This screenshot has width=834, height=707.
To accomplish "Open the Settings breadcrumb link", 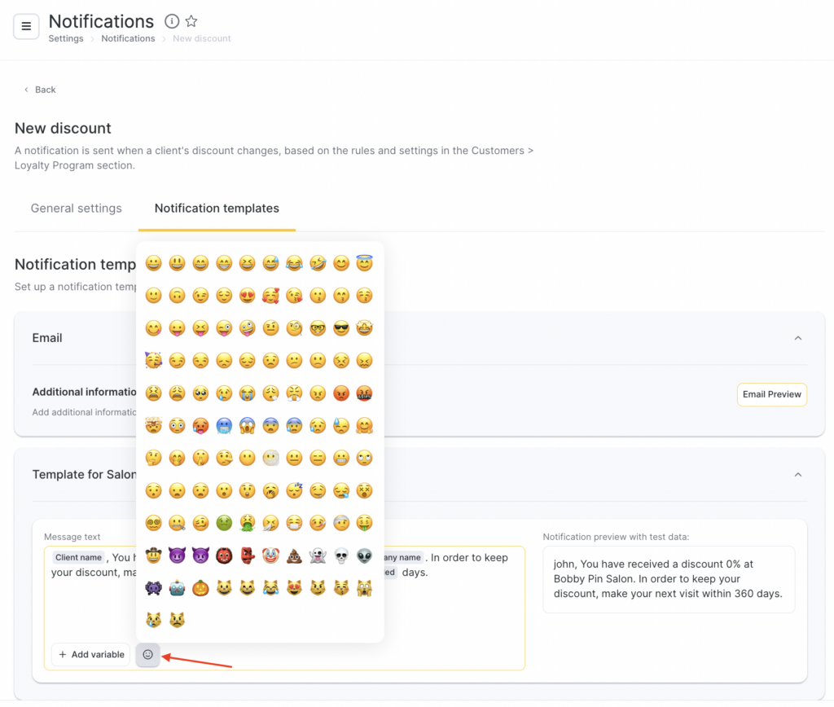I will (x=66, y=39).
